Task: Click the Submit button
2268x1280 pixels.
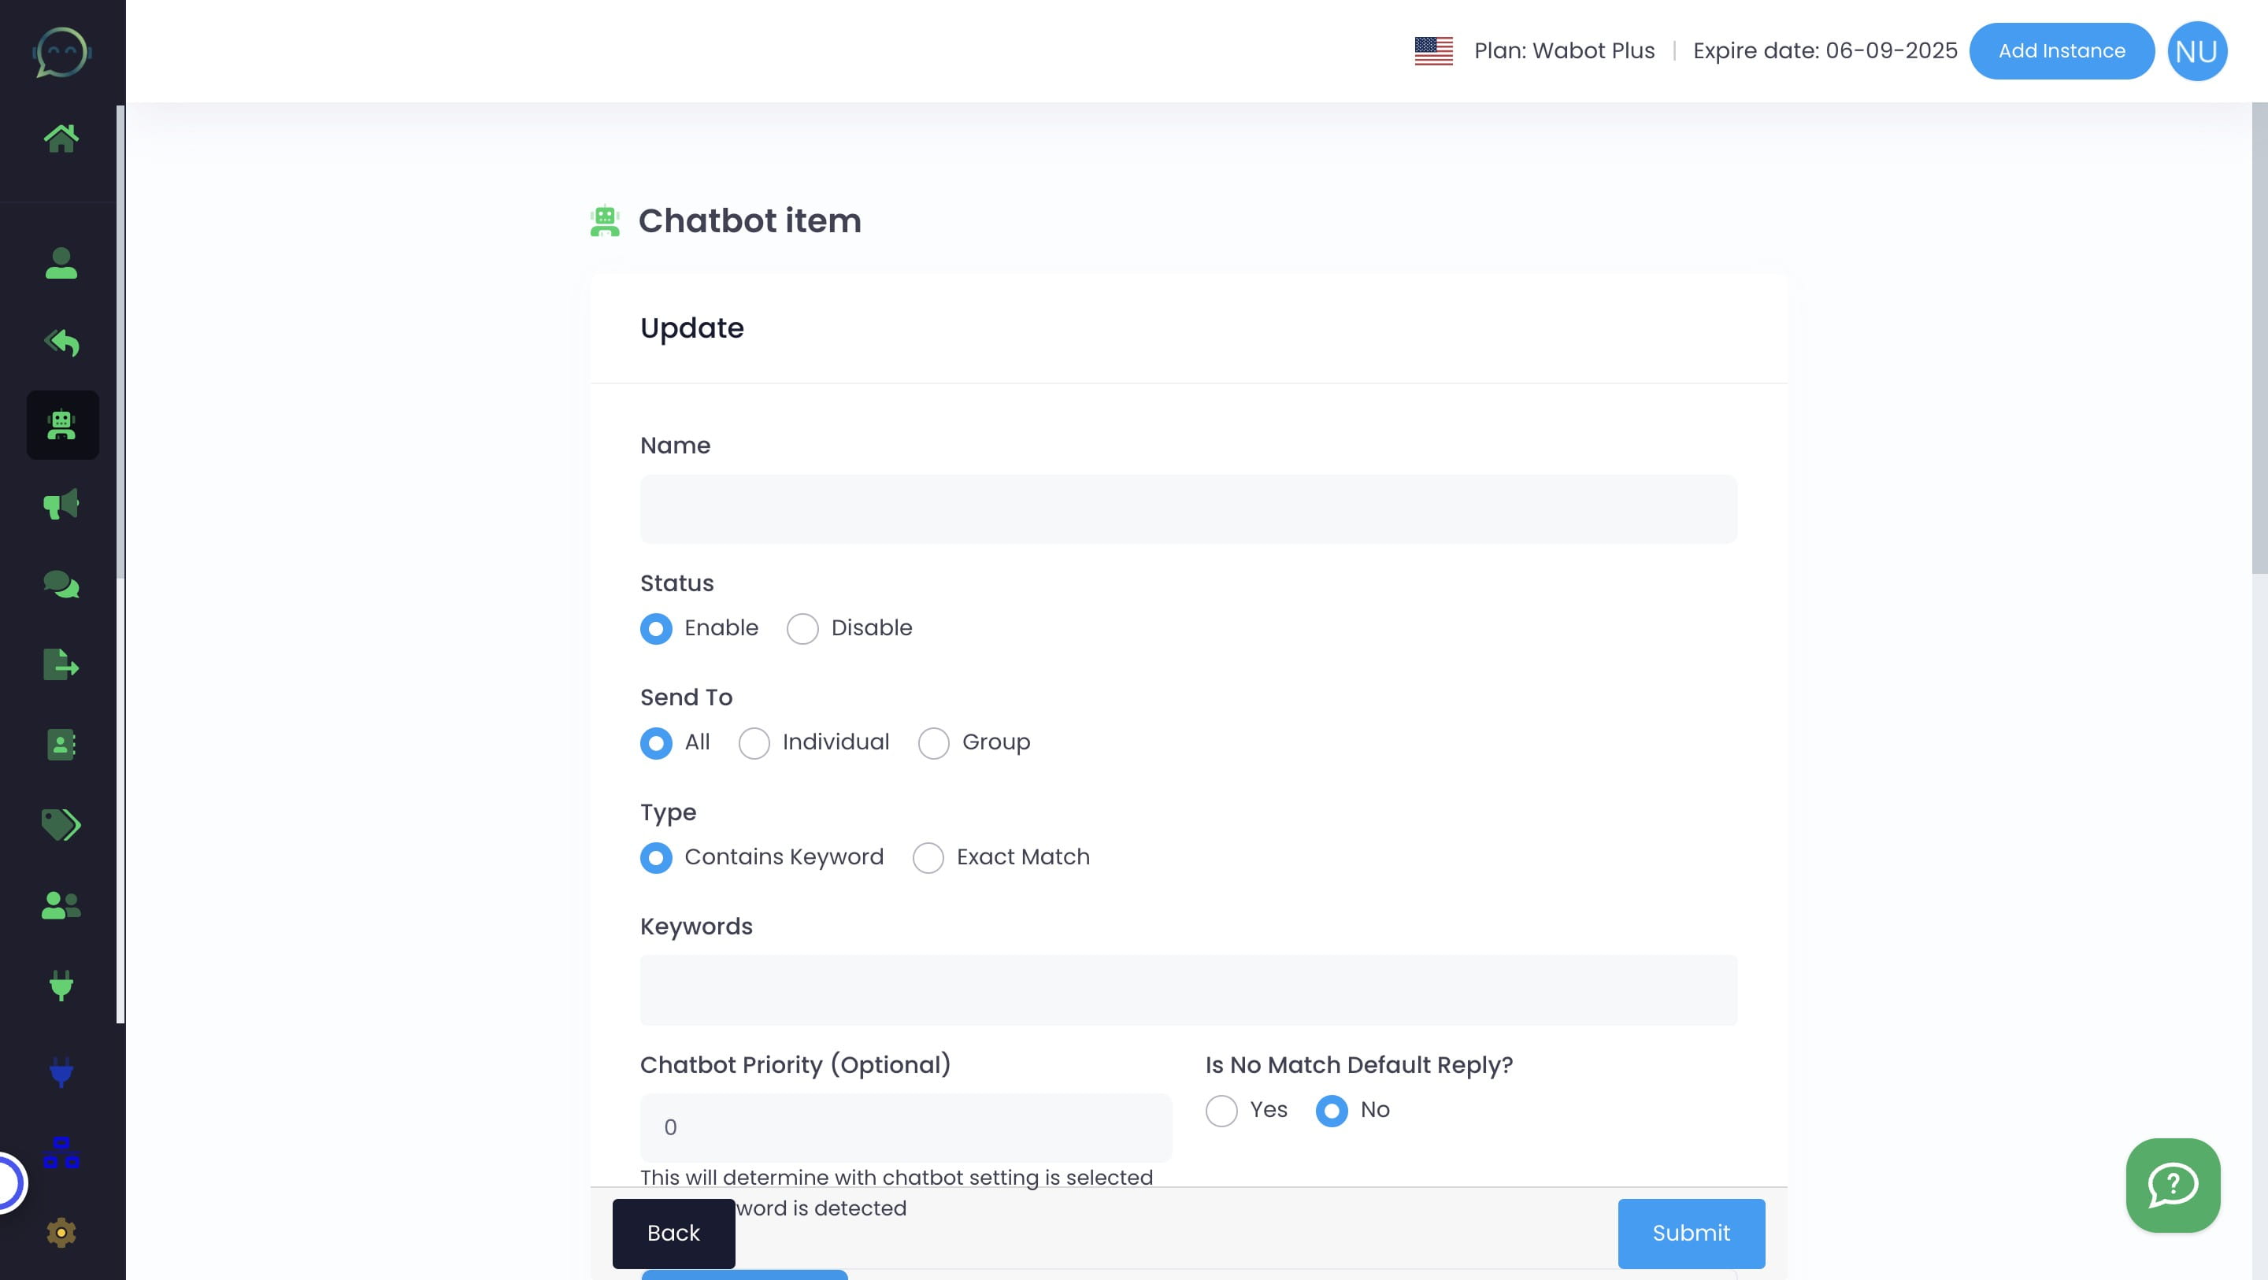Action: coord(1690,1234)
